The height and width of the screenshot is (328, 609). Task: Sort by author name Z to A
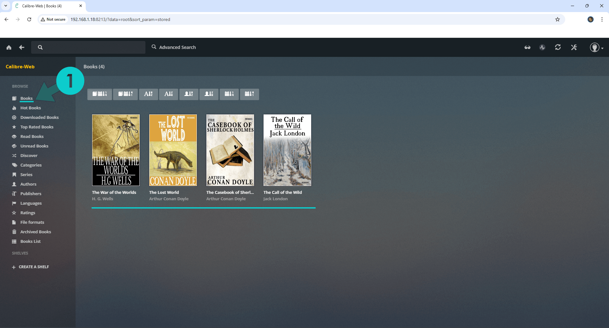click(209, 94)
